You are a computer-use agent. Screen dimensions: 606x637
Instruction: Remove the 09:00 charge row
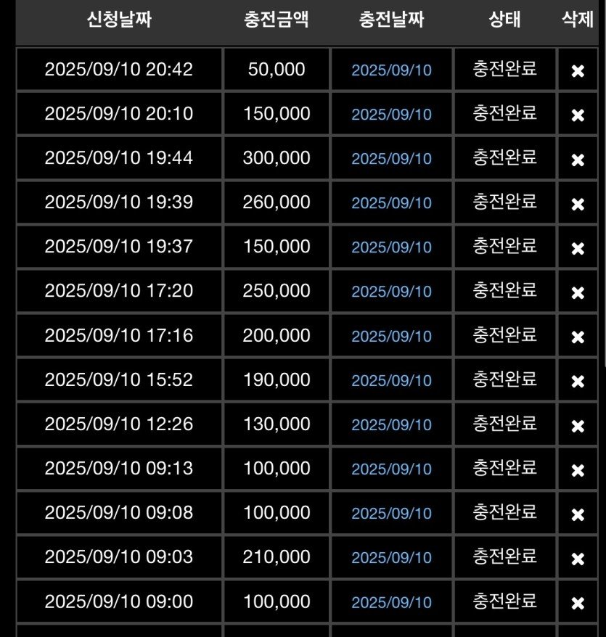(578, 604)
